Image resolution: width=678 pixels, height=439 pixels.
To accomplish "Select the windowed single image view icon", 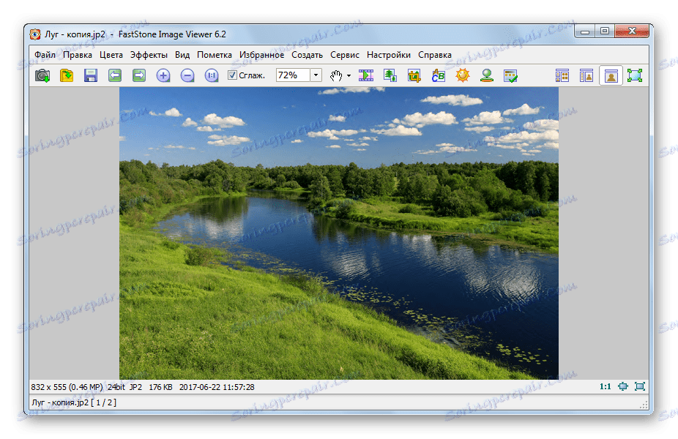I will pos(611,75).
